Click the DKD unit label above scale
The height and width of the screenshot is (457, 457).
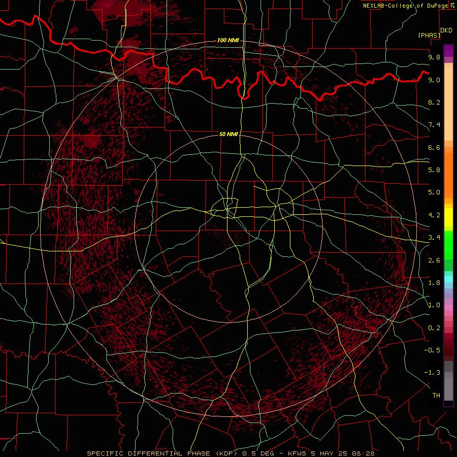(x=446, y=30)
